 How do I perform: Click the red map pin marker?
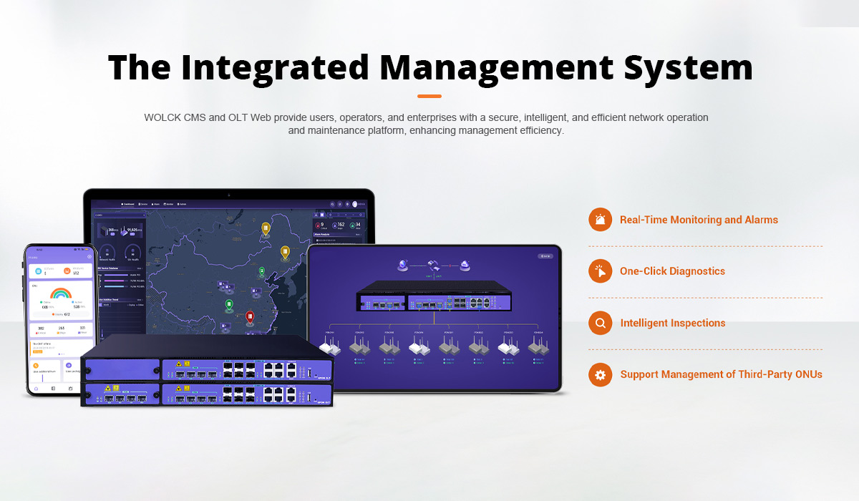250,316
